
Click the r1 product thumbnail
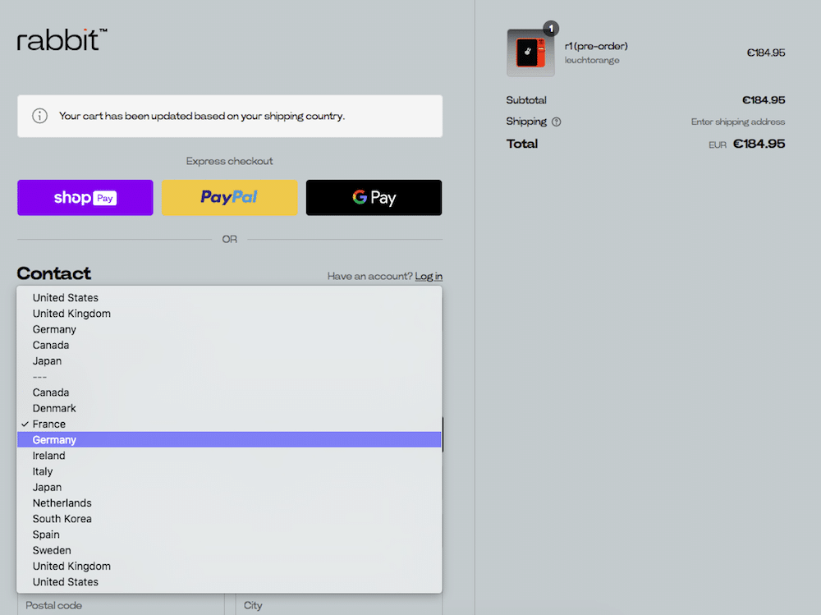point(530,53)
